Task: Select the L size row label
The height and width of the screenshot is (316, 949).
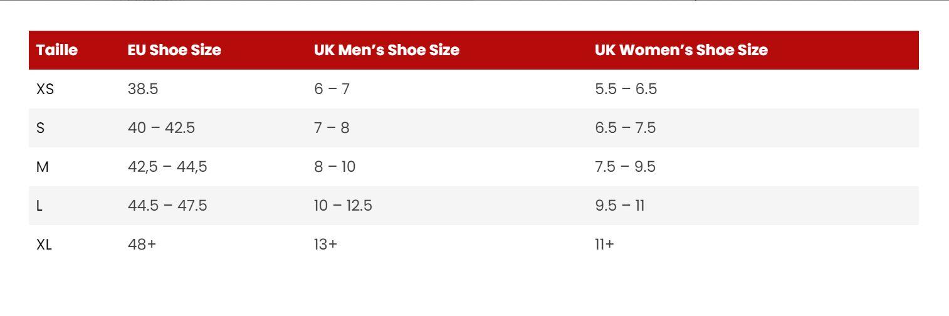Action: (x=40, y=206)
